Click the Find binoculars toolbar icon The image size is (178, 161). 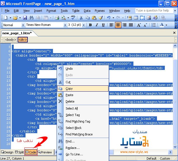(x=31, y=18)
